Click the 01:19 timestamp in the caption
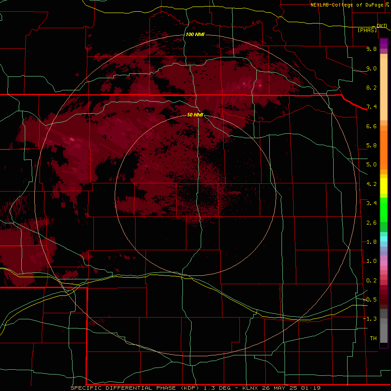Image resolution: width=391 pixels, height=391 pixels. pyautogui.click(x=311, y=388)
